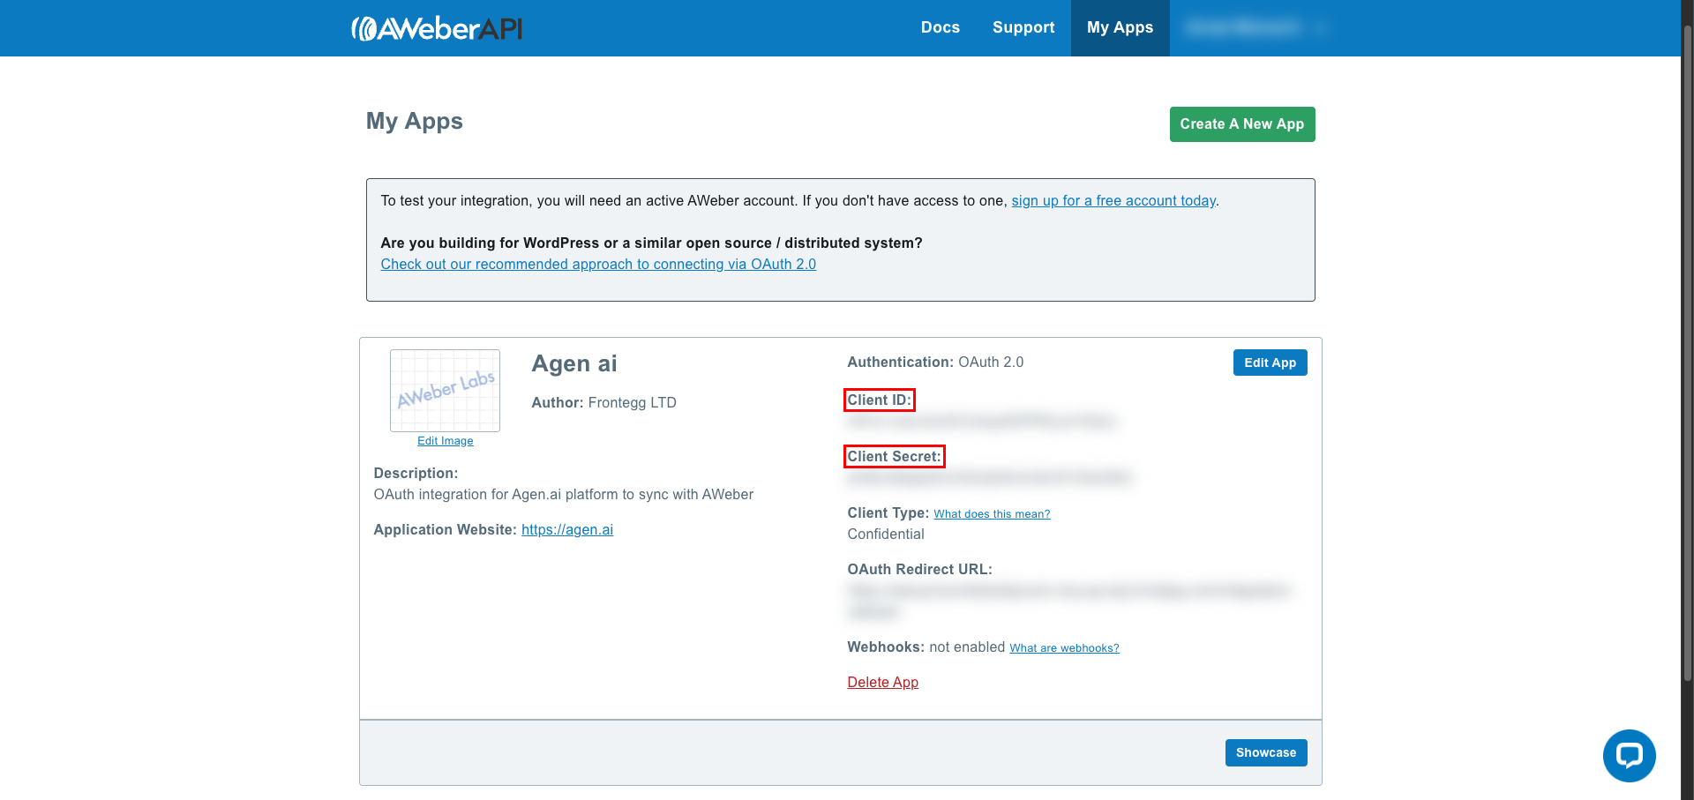Open the Docs menu item
Screen dimensions: 1694x800
pos(940,27)
